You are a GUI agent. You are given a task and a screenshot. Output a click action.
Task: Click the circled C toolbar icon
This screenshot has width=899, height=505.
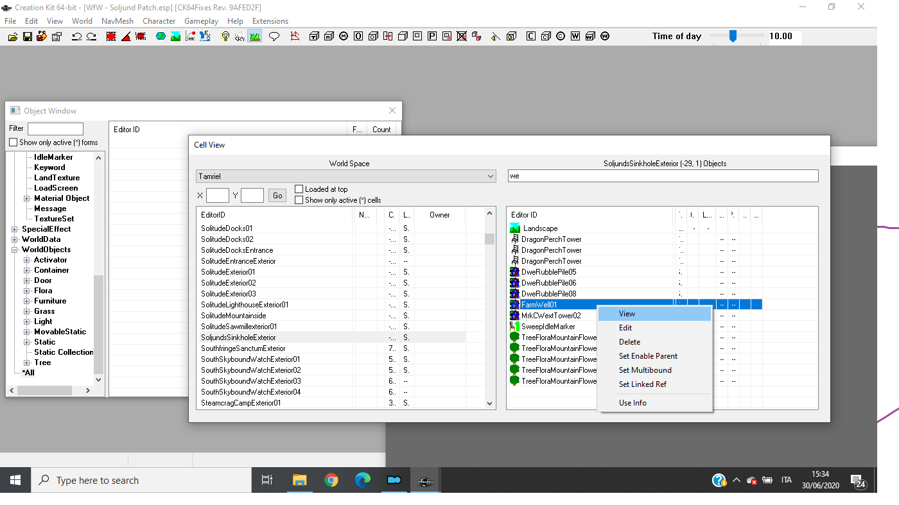coord(561,37)
